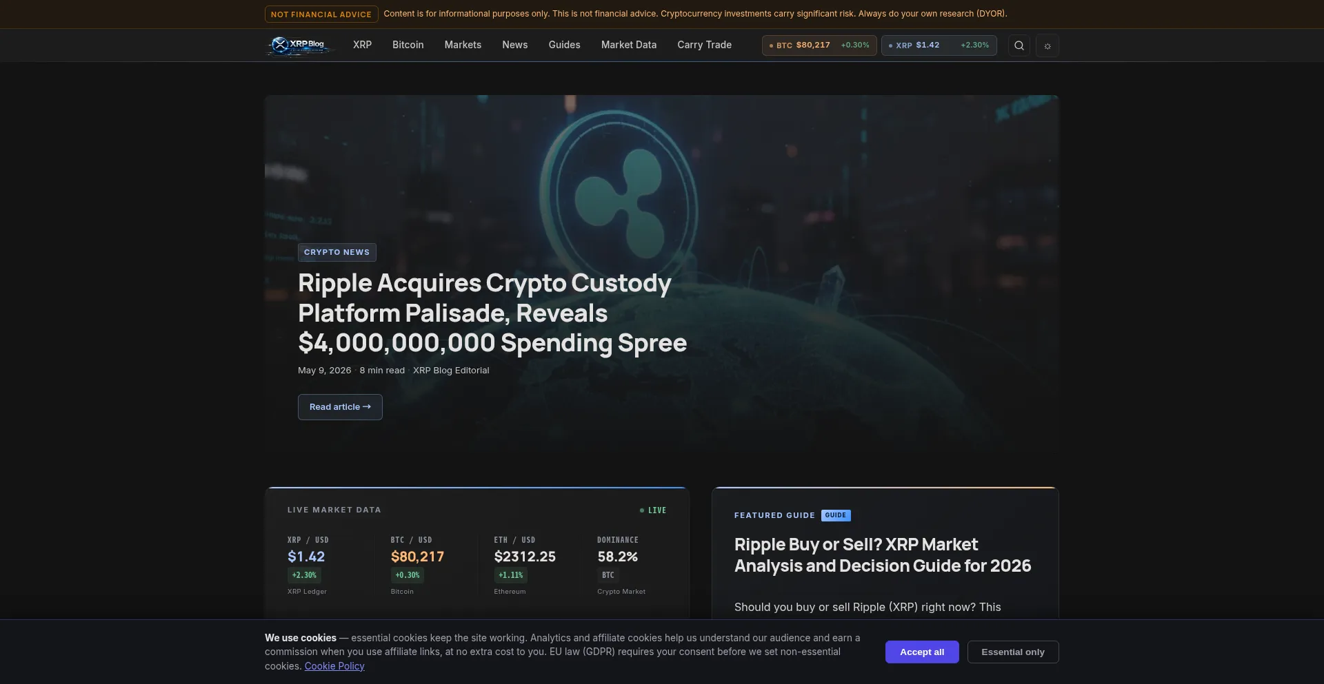
Task: Open the Markets nav item
Action: point(463,45)
